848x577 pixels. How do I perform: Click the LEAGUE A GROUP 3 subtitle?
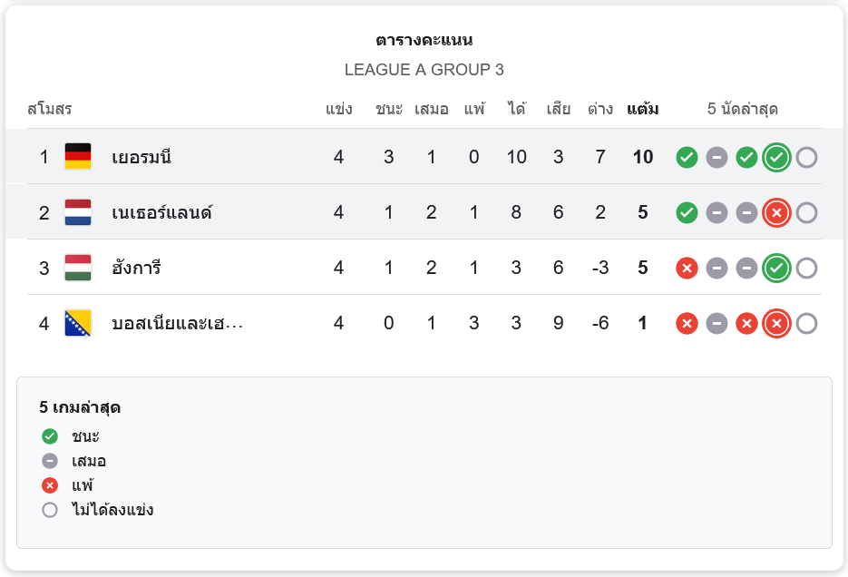[424, 70]
